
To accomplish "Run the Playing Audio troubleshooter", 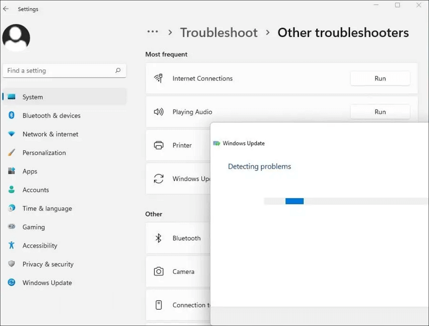I will click(x=380, y=112).
